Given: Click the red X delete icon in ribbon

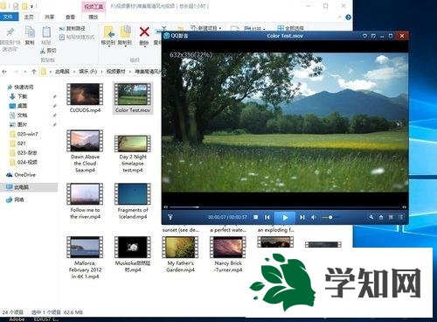Looking at the screenshot, I should pyautogui.click(x=144, y=31).
